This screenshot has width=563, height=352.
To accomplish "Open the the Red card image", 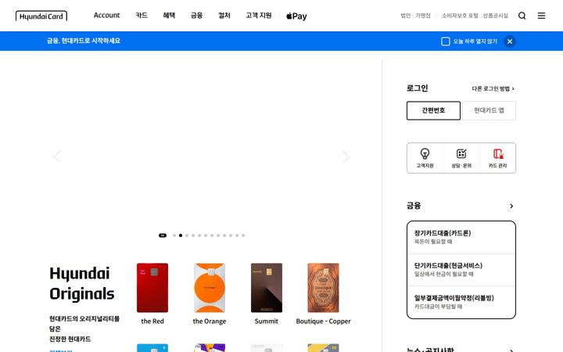I will click(152, 288).
